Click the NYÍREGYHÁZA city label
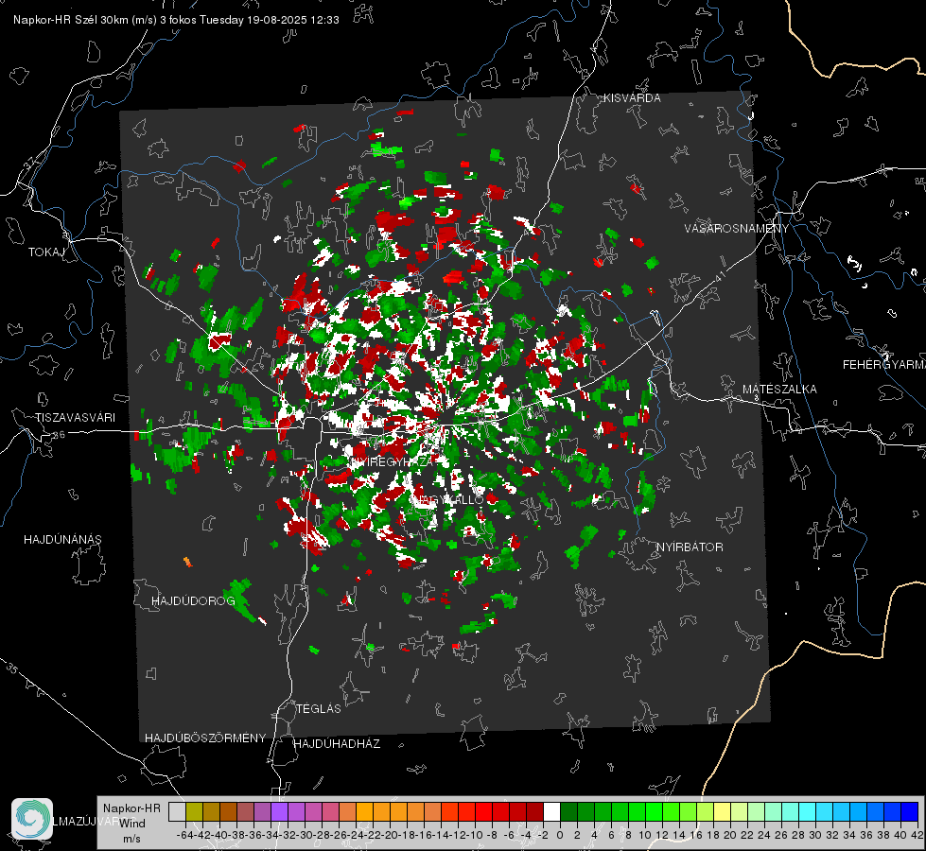The width and height of the screenshot is (926, 851). coord(392,462)
